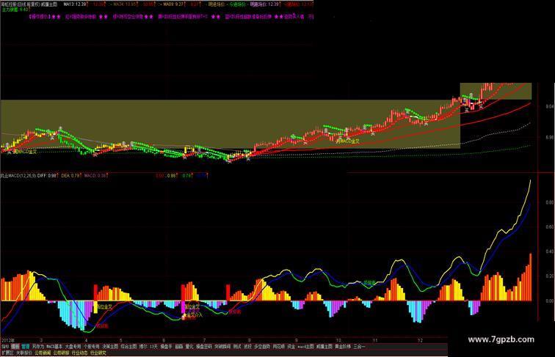Click the 低位金叉 marker near April
555x357 pixels.
(x=105, y=306)
